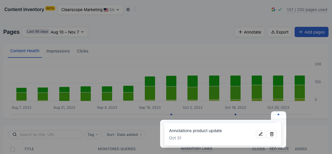Open the Sort Date added dropdown
This screenshot has width=332, height=154.
(124, 134)
